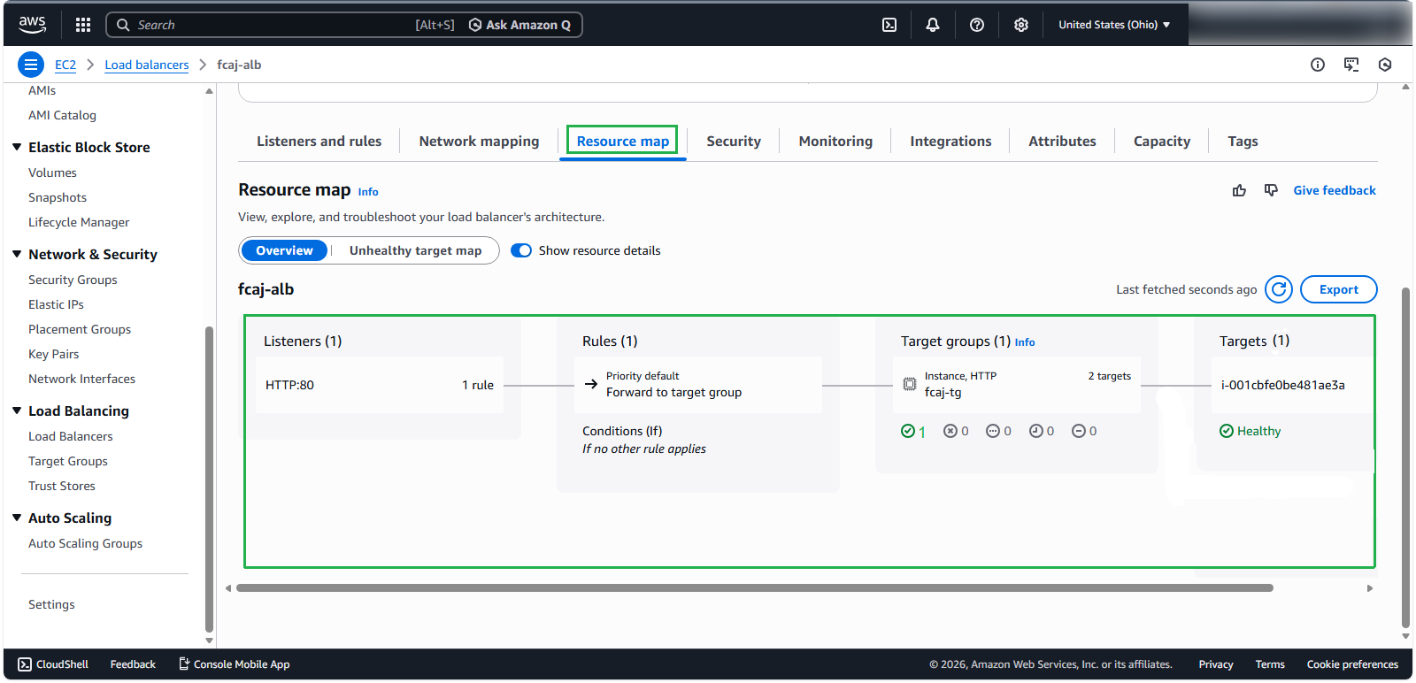
Task: Open the Listeners and rules tab
Action: tap(319, 141)
